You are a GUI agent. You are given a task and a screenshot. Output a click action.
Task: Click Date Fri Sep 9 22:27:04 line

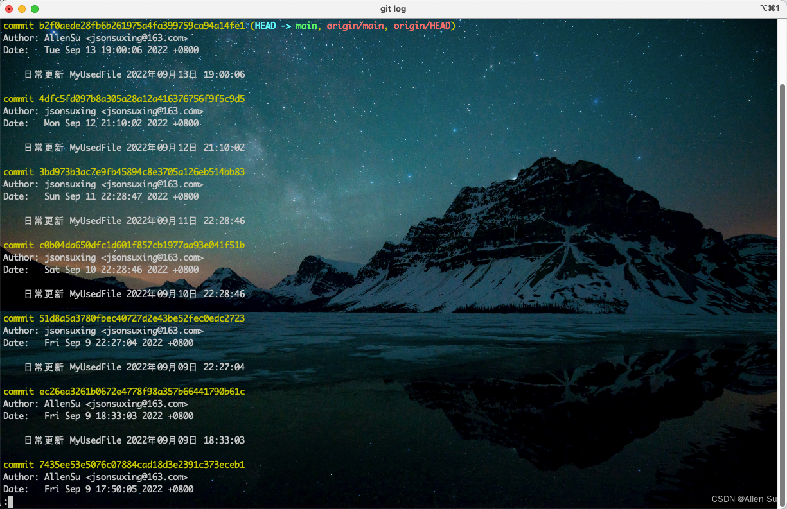point(98,343)
